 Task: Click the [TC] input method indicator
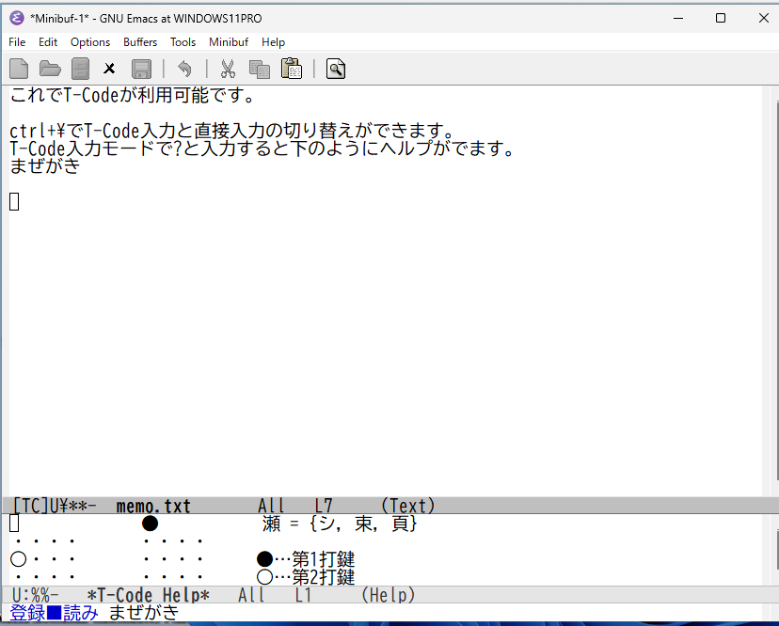coord(30,506)
